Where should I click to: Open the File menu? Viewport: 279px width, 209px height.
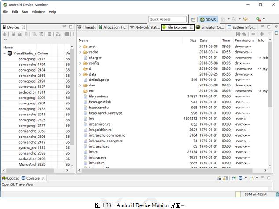pyautogui.click(x=5, y=12)
